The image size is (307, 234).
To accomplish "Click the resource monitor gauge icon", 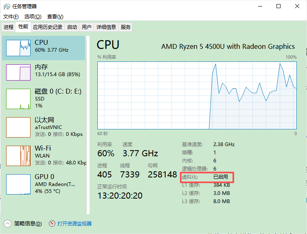I will [52, 223].
